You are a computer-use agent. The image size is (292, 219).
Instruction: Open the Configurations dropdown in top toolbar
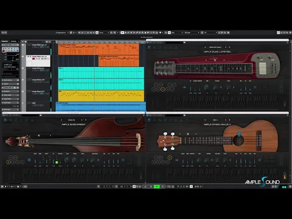(62, 32)
